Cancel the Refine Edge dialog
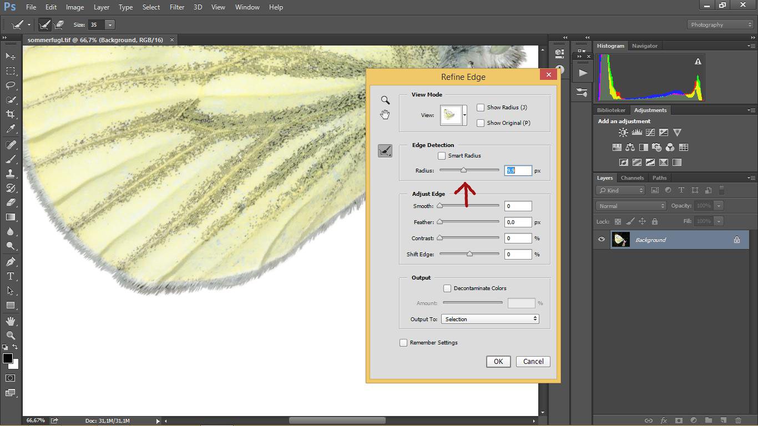Screen dimensions: 758x426 (532, 361)
